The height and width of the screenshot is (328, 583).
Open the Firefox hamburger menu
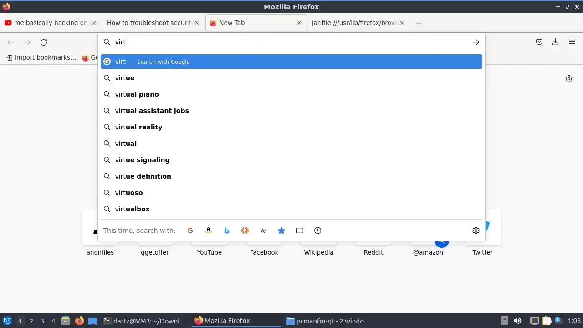[572, 42]
